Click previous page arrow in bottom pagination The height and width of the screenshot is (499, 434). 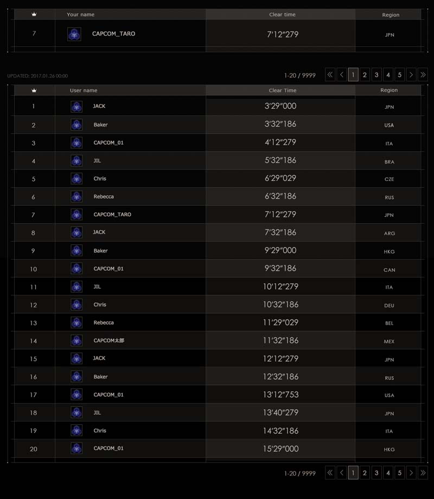[x=342, y=472]
